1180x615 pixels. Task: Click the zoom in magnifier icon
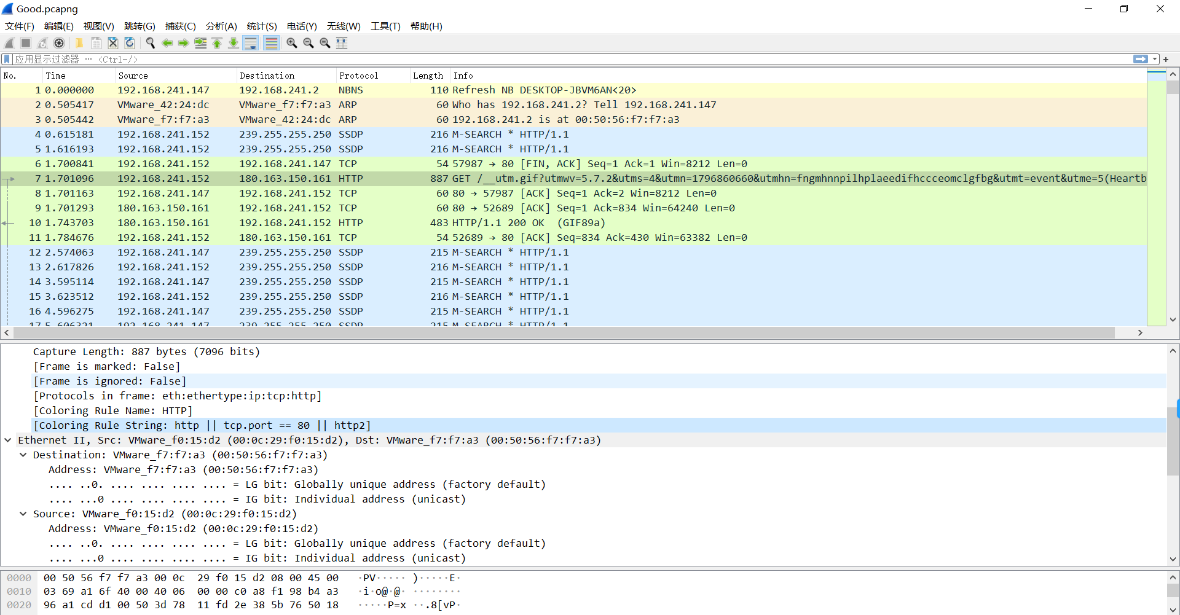pos(292,43)
